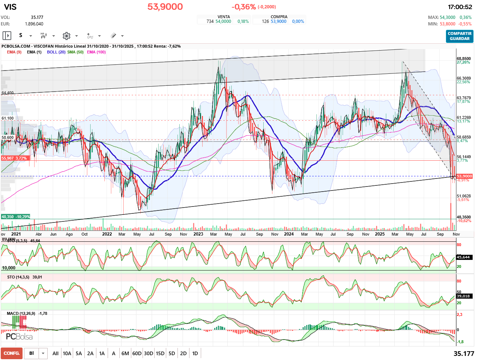479x361 pixels.
Task: Click the S interval icon
Action: click(21, 36)
